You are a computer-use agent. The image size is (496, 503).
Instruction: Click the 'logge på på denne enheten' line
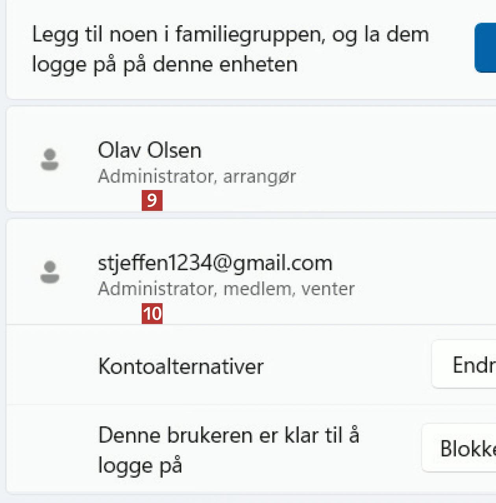click(164, 64)
